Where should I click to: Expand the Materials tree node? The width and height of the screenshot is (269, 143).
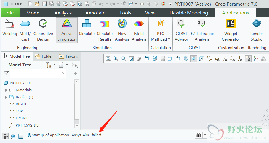coord(6,90)
